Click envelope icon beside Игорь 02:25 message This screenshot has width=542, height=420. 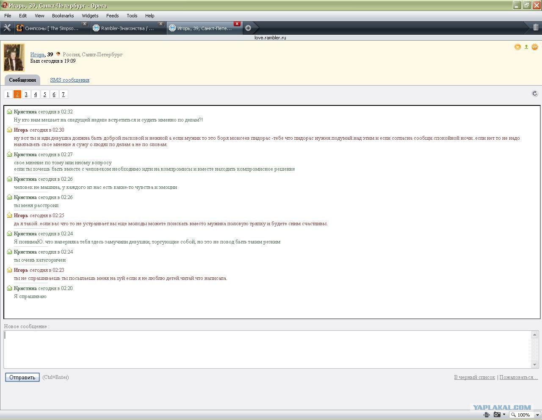click(9, 216)
